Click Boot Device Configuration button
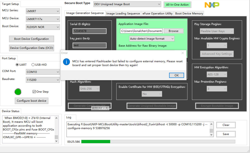 [31, 39]
